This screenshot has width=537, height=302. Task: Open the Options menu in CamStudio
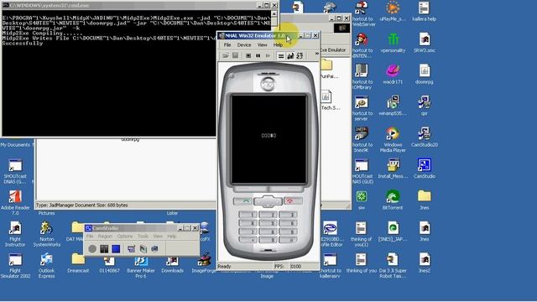pos(125,237)
